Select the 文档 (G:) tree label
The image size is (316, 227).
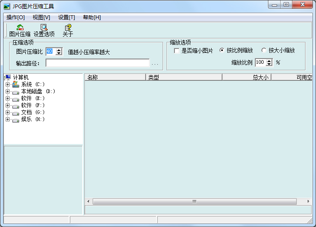pyautogui.click(x=33, y=112)
